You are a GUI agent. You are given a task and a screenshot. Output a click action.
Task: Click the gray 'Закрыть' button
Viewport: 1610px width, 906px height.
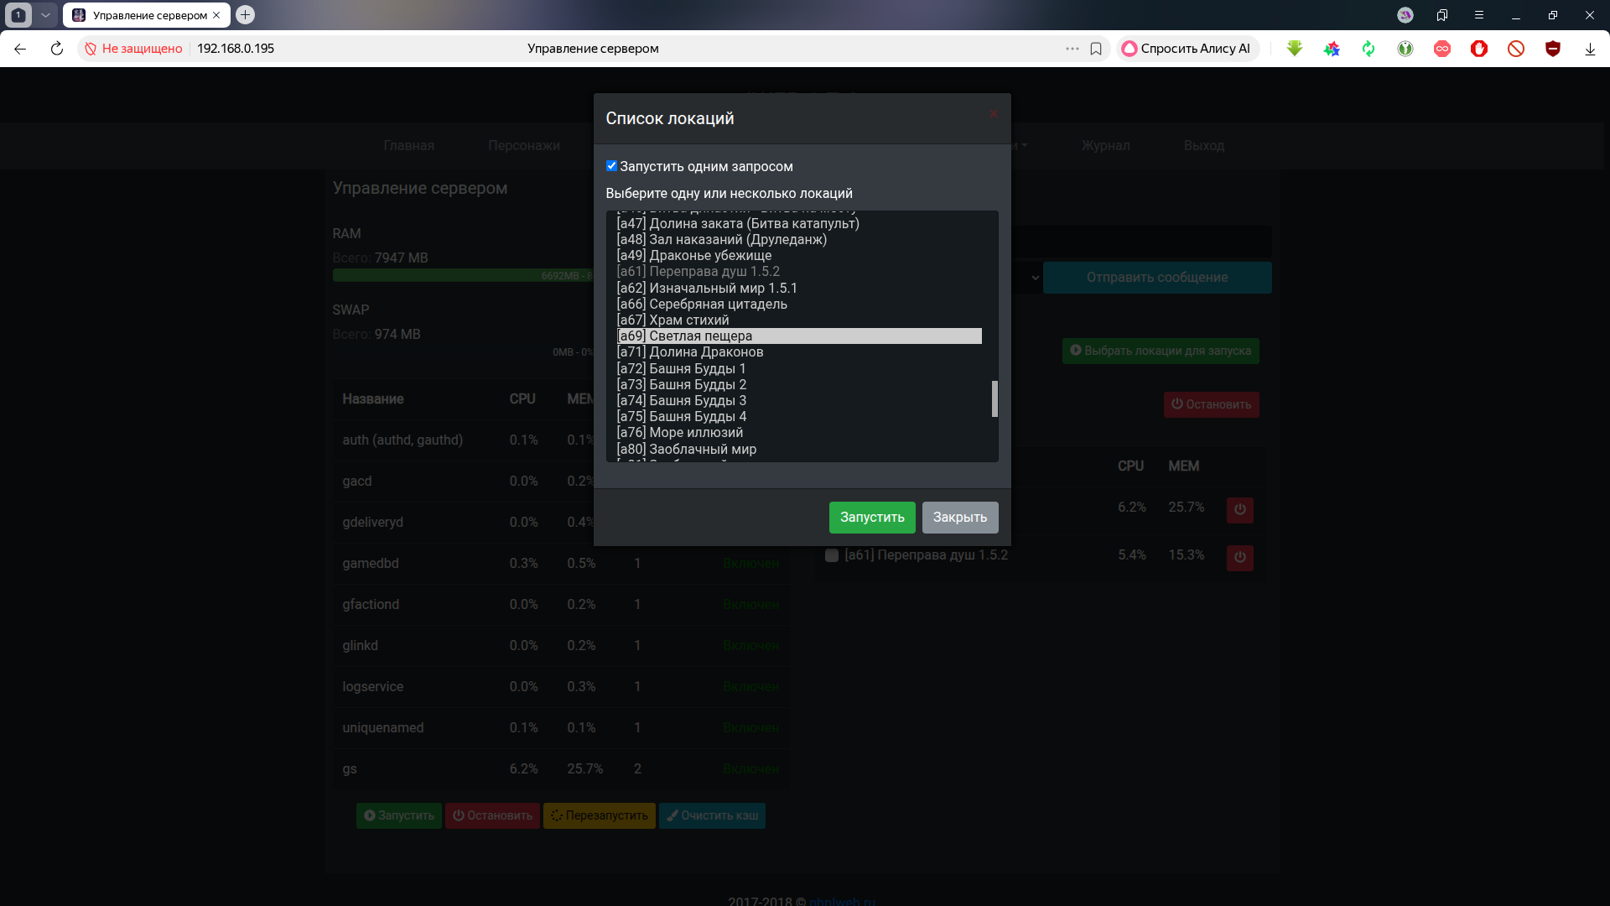(x=959, y=518)
